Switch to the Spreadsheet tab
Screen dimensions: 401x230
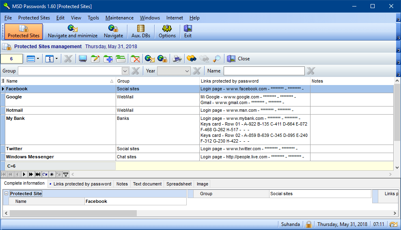point(179,184)
